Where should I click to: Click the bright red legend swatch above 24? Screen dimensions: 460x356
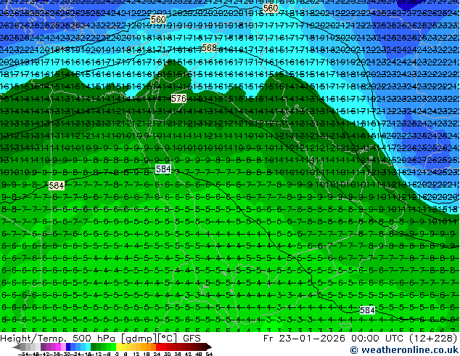(x=158, y=347)
